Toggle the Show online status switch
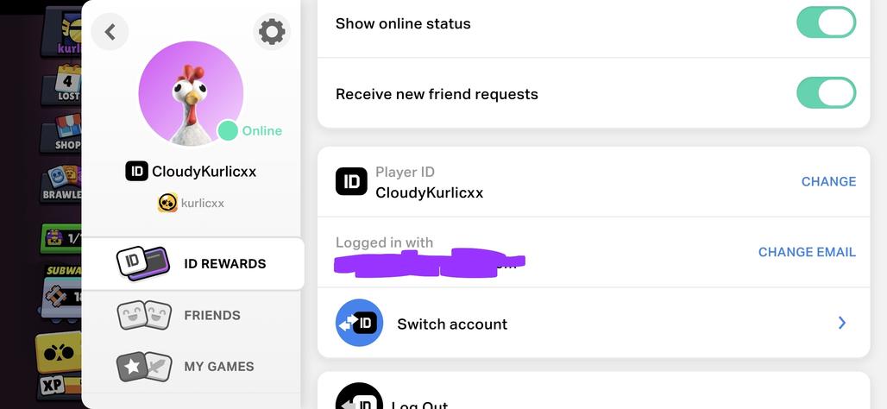Screen dimensions: 887x409 click(826, 22)
